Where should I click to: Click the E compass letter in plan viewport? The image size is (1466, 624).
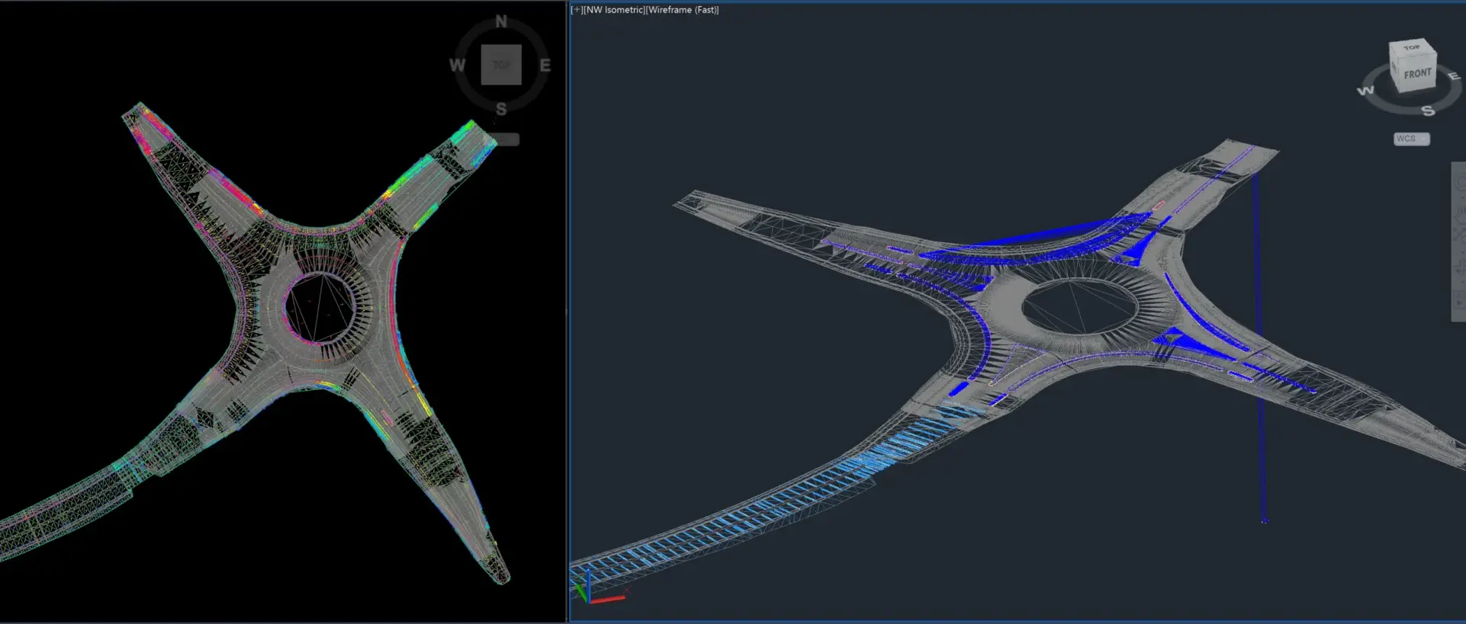tap(545, 66)
